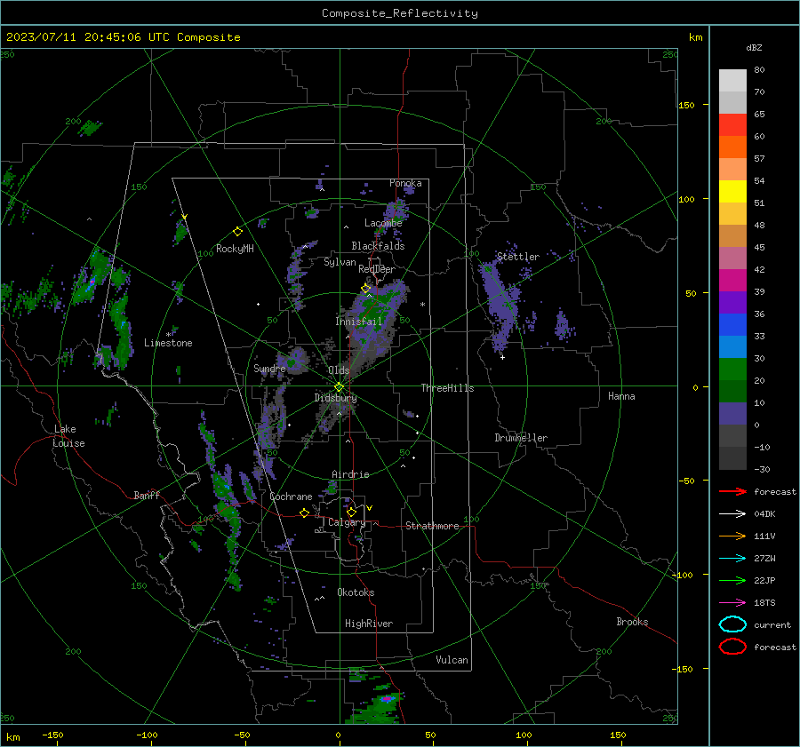Click the yellow radar-center diamond above Didsbury
The image size is (800, 747).
coord(340,387)
